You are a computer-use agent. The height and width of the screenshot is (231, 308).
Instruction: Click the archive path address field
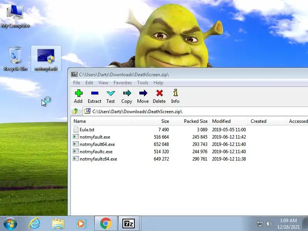(196, 111)
